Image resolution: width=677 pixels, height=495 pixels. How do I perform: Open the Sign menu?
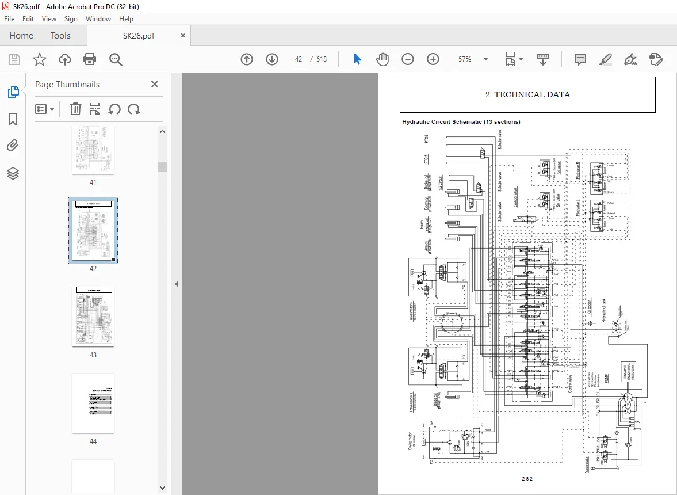click(x=71, y=19)
